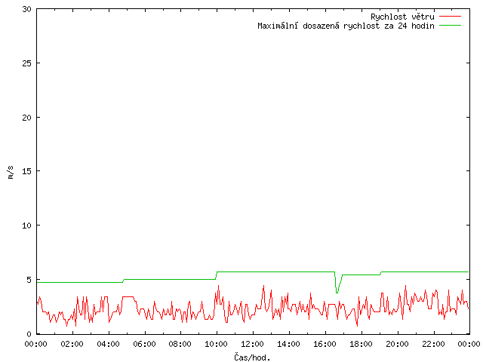Click the y-axis value 25
Image resolution: width=483 pixels, height=362 pixels.
click(27, 63)
